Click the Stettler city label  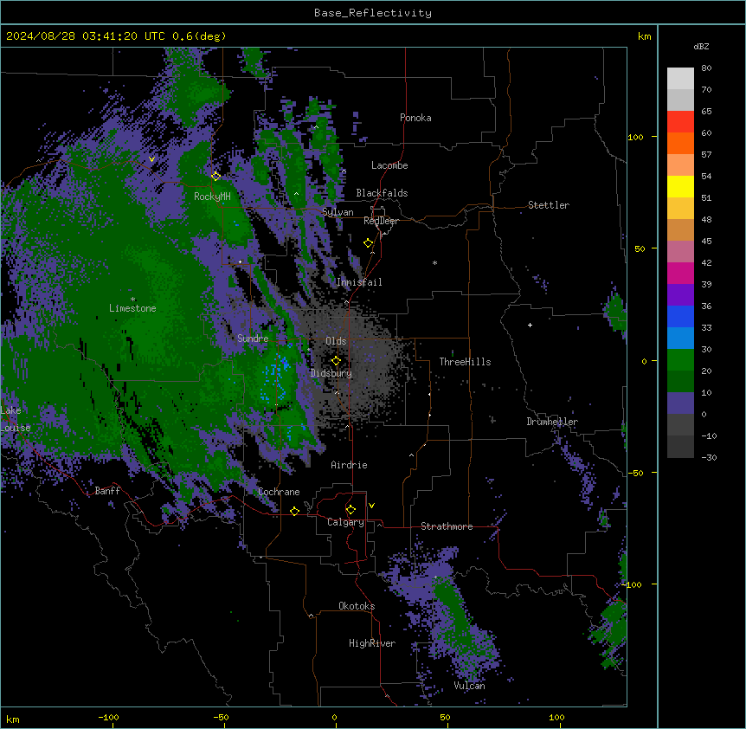(x=549, y=205)
